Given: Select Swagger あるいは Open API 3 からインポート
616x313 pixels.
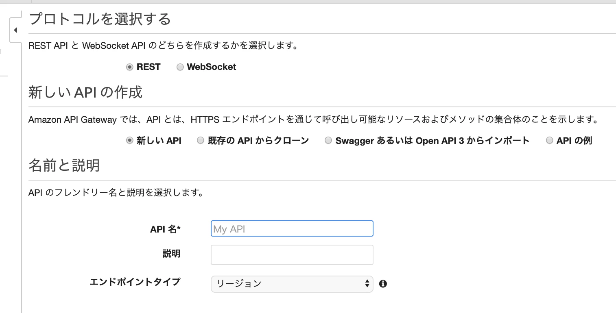Looking at the screenshot, I should click(328, 141).
